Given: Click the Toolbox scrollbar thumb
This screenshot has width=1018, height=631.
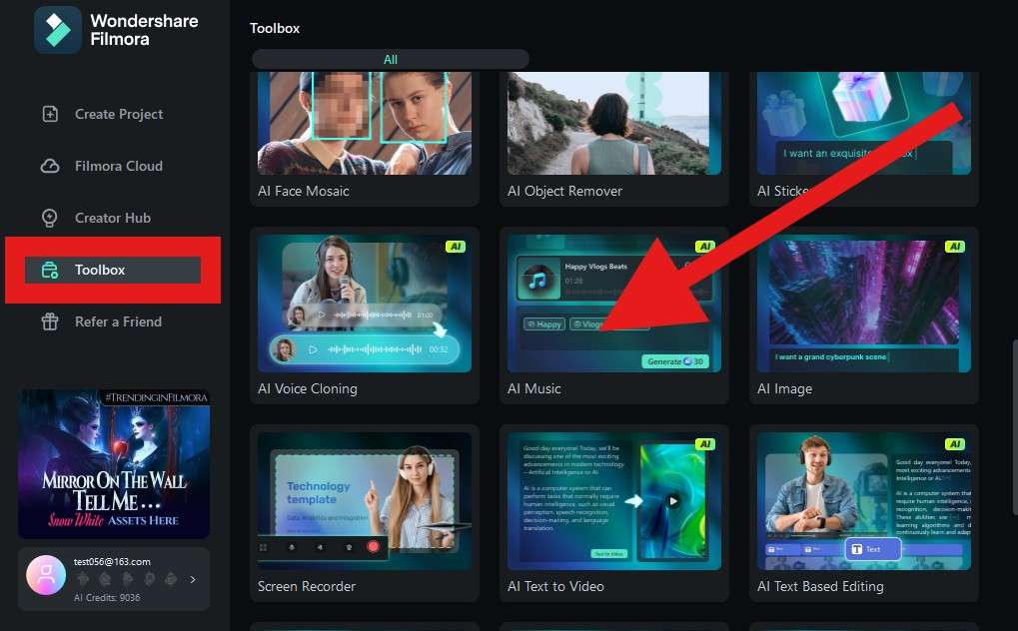Looking at the screenshot, I should point(1015,426).
